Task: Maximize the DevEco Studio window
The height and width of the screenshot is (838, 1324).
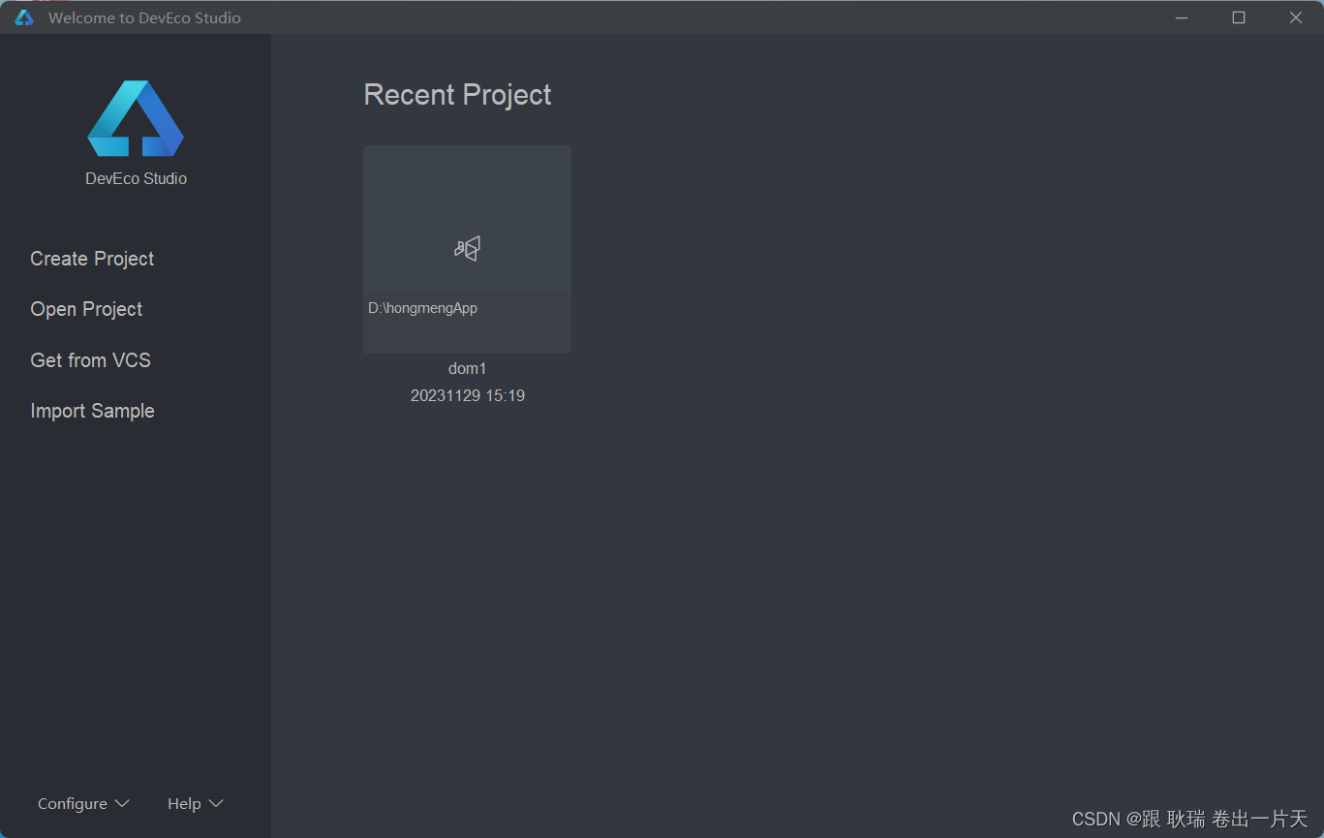Action: pyautogui.click(x=1238, y=17)
